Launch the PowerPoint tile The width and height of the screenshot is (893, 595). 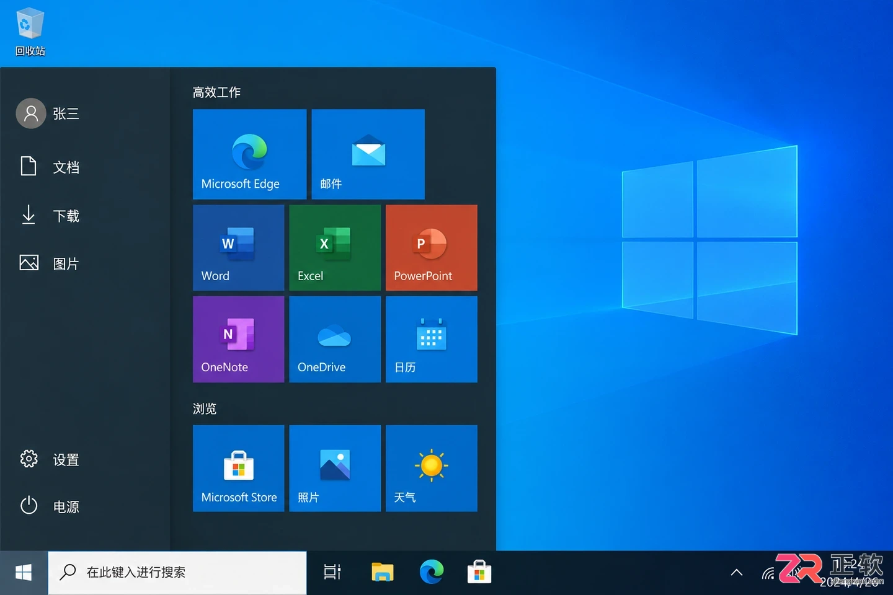tap(432, 248)
